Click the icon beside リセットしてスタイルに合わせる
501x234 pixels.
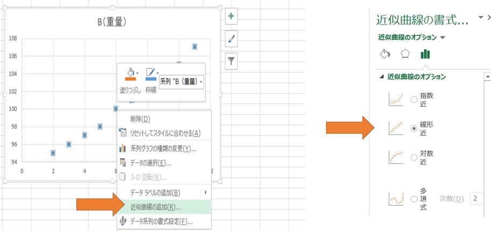point(123,133)
